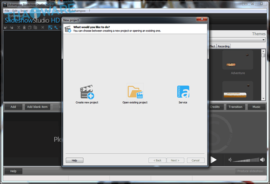Viewport: 270px width, 184px height.
Task: Click the scissors Cut icon
Action: tap(19, 27)
